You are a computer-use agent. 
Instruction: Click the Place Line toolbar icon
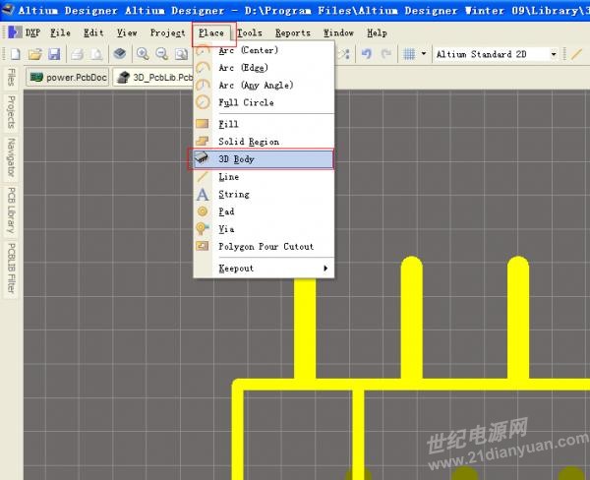[x=576, y=54]
